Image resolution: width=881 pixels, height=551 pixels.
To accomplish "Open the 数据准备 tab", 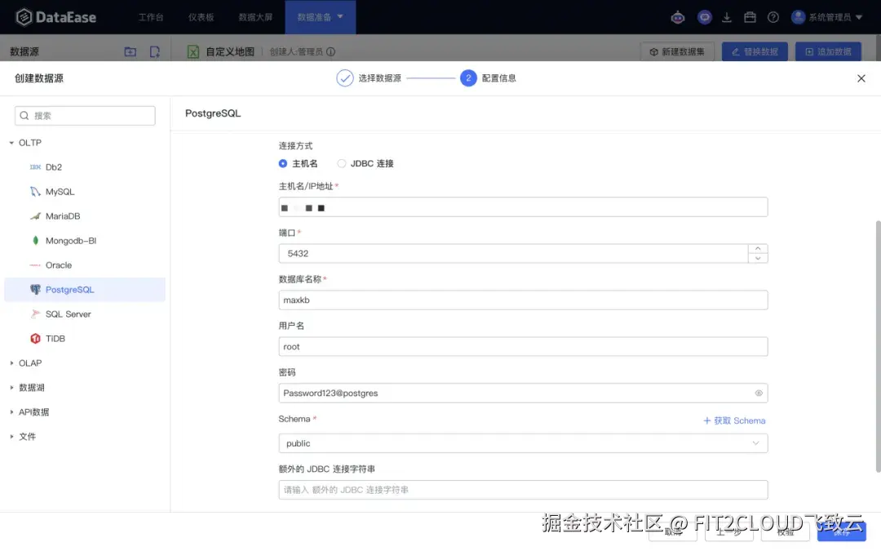I will [321, 17].
